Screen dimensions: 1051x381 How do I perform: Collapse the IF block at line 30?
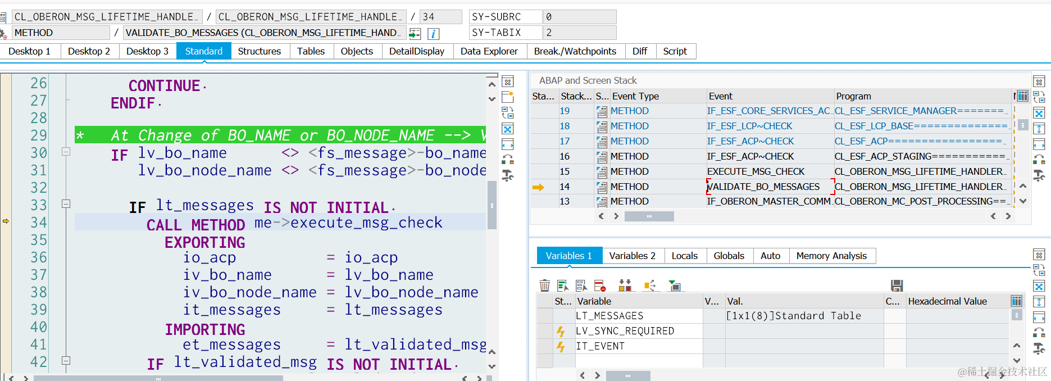tap(66, 152)
